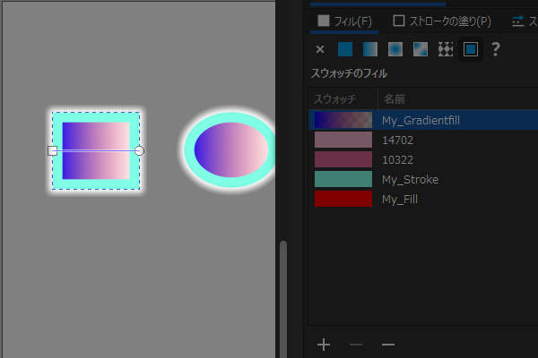Screen dimensions: 538x358
Task: Click the My_Gradientfill gradient swatch preview
Action: click(343, 120)
